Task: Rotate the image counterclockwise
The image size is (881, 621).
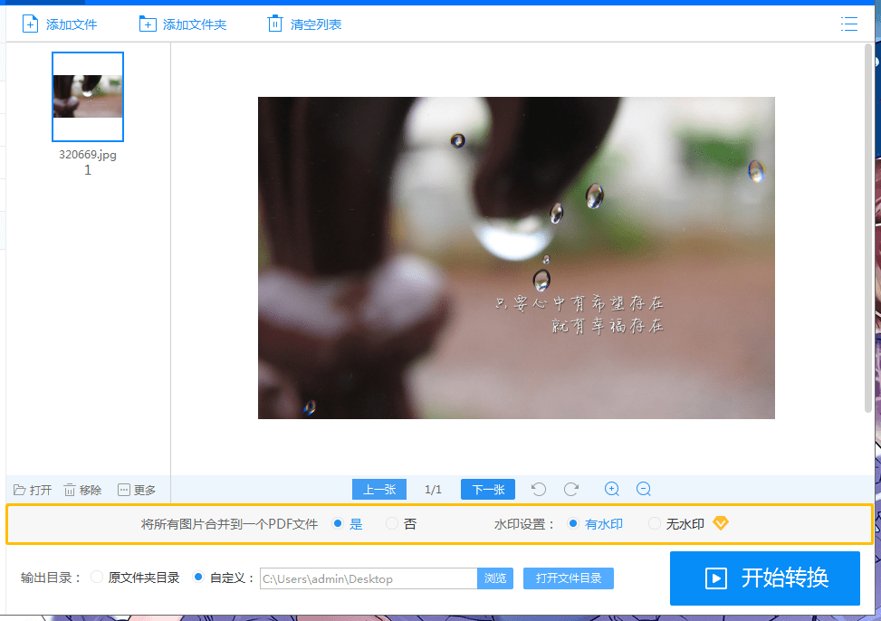Action: coord(538,489)
